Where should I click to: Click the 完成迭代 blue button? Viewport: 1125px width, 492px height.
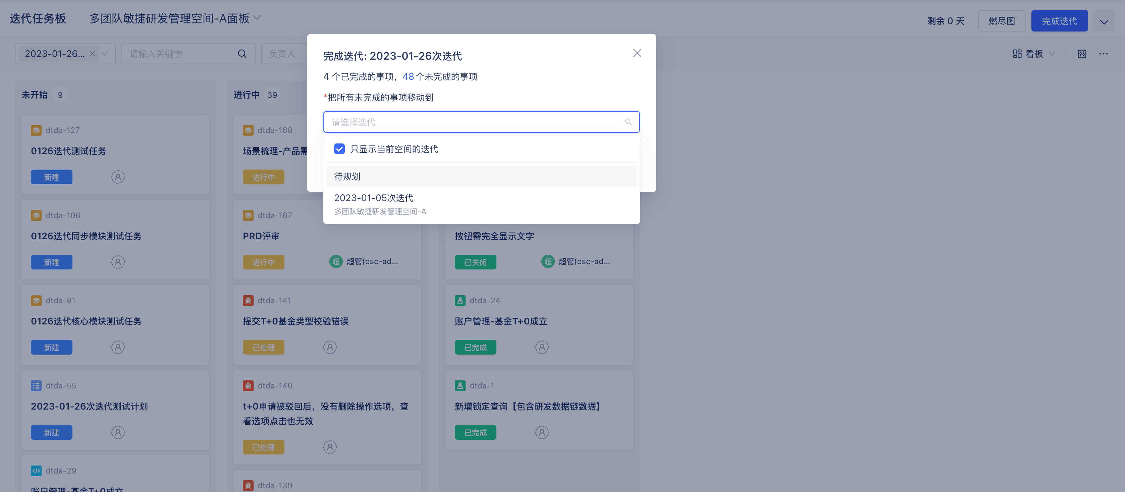click(x=1059, y=21)
